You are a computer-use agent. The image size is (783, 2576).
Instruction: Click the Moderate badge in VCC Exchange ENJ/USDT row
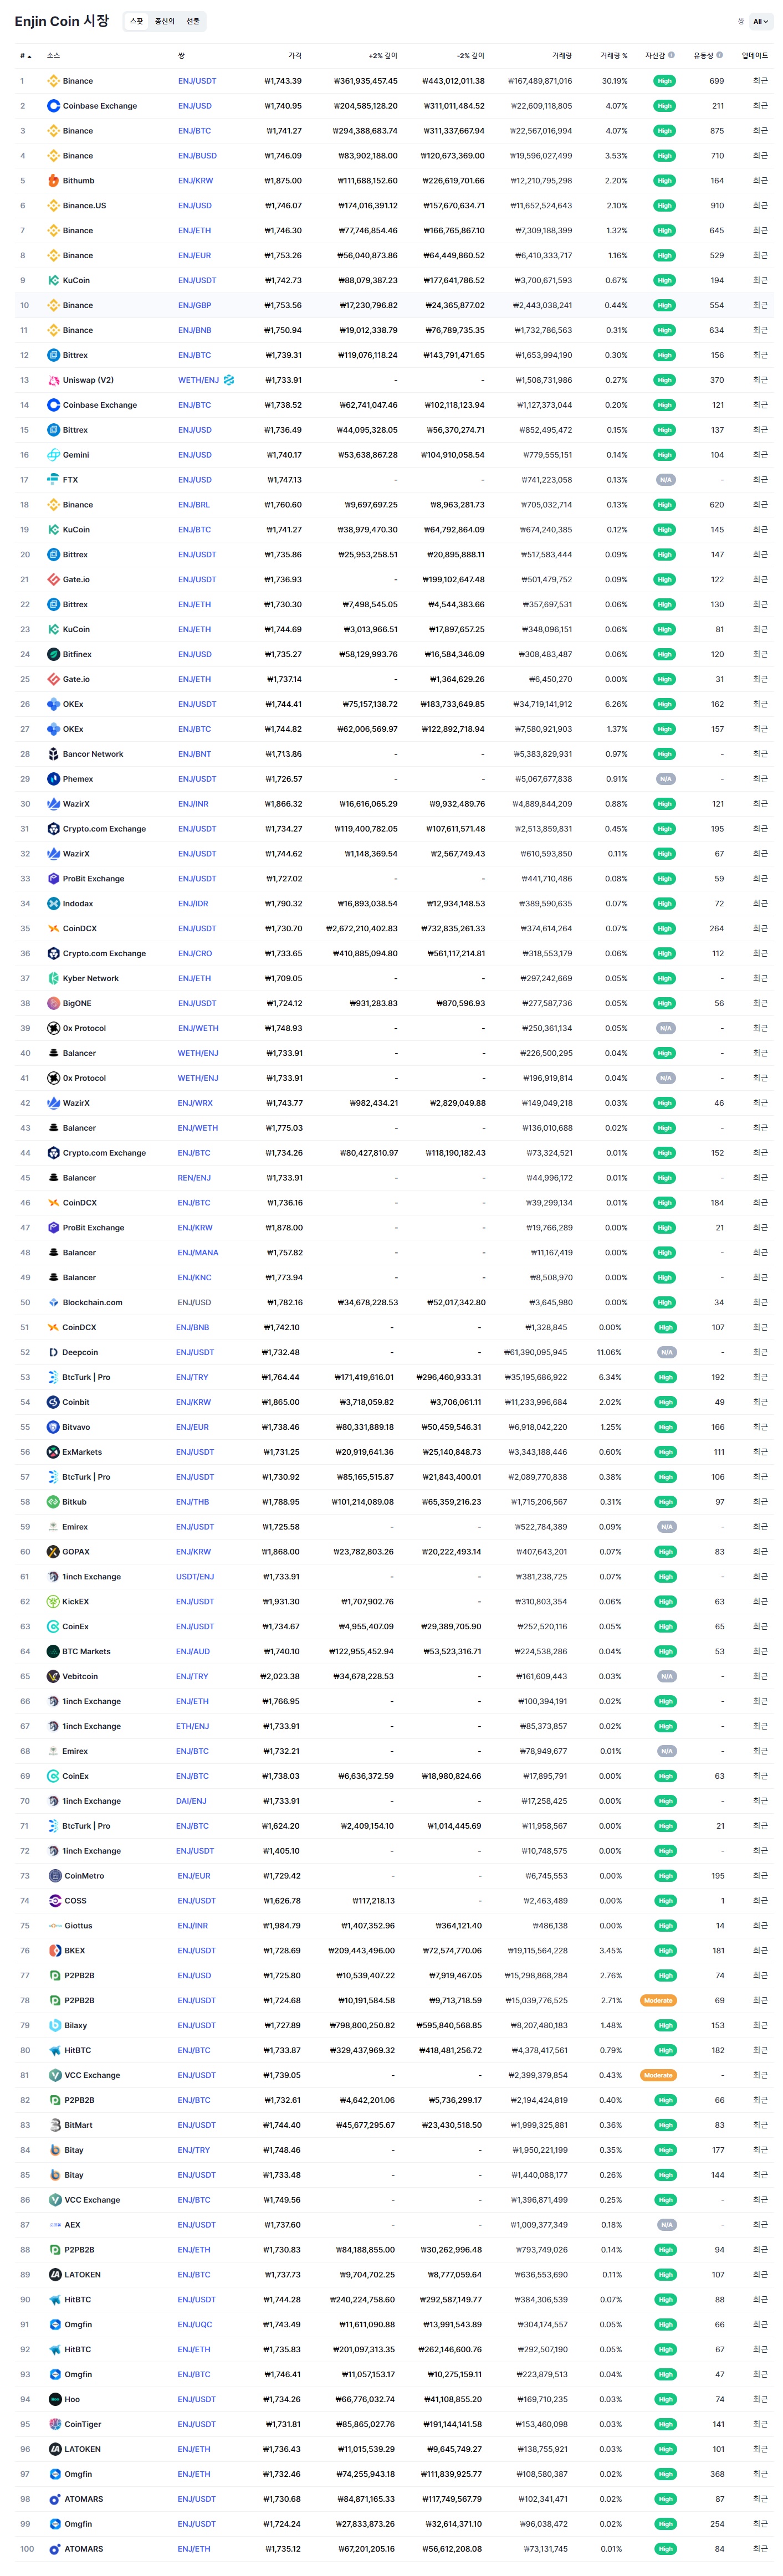658,2075
